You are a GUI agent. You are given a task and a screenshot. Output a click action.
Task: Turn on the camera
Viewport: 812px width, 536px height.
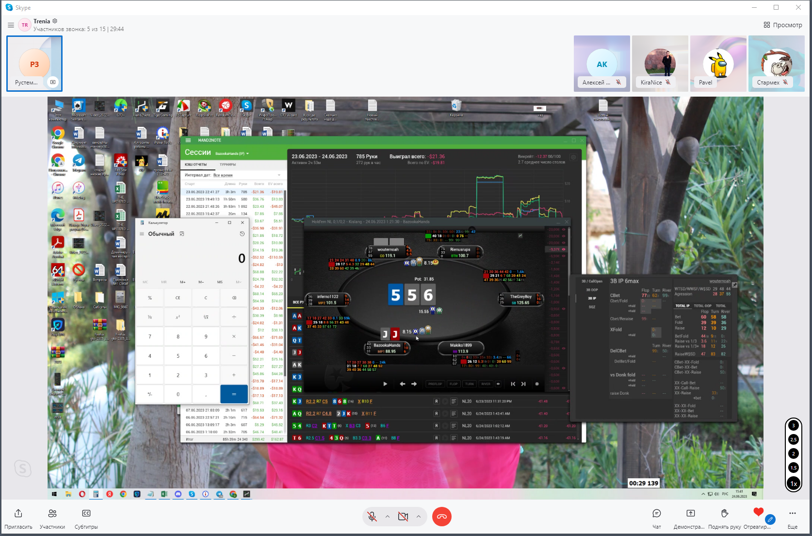(403, 517)
